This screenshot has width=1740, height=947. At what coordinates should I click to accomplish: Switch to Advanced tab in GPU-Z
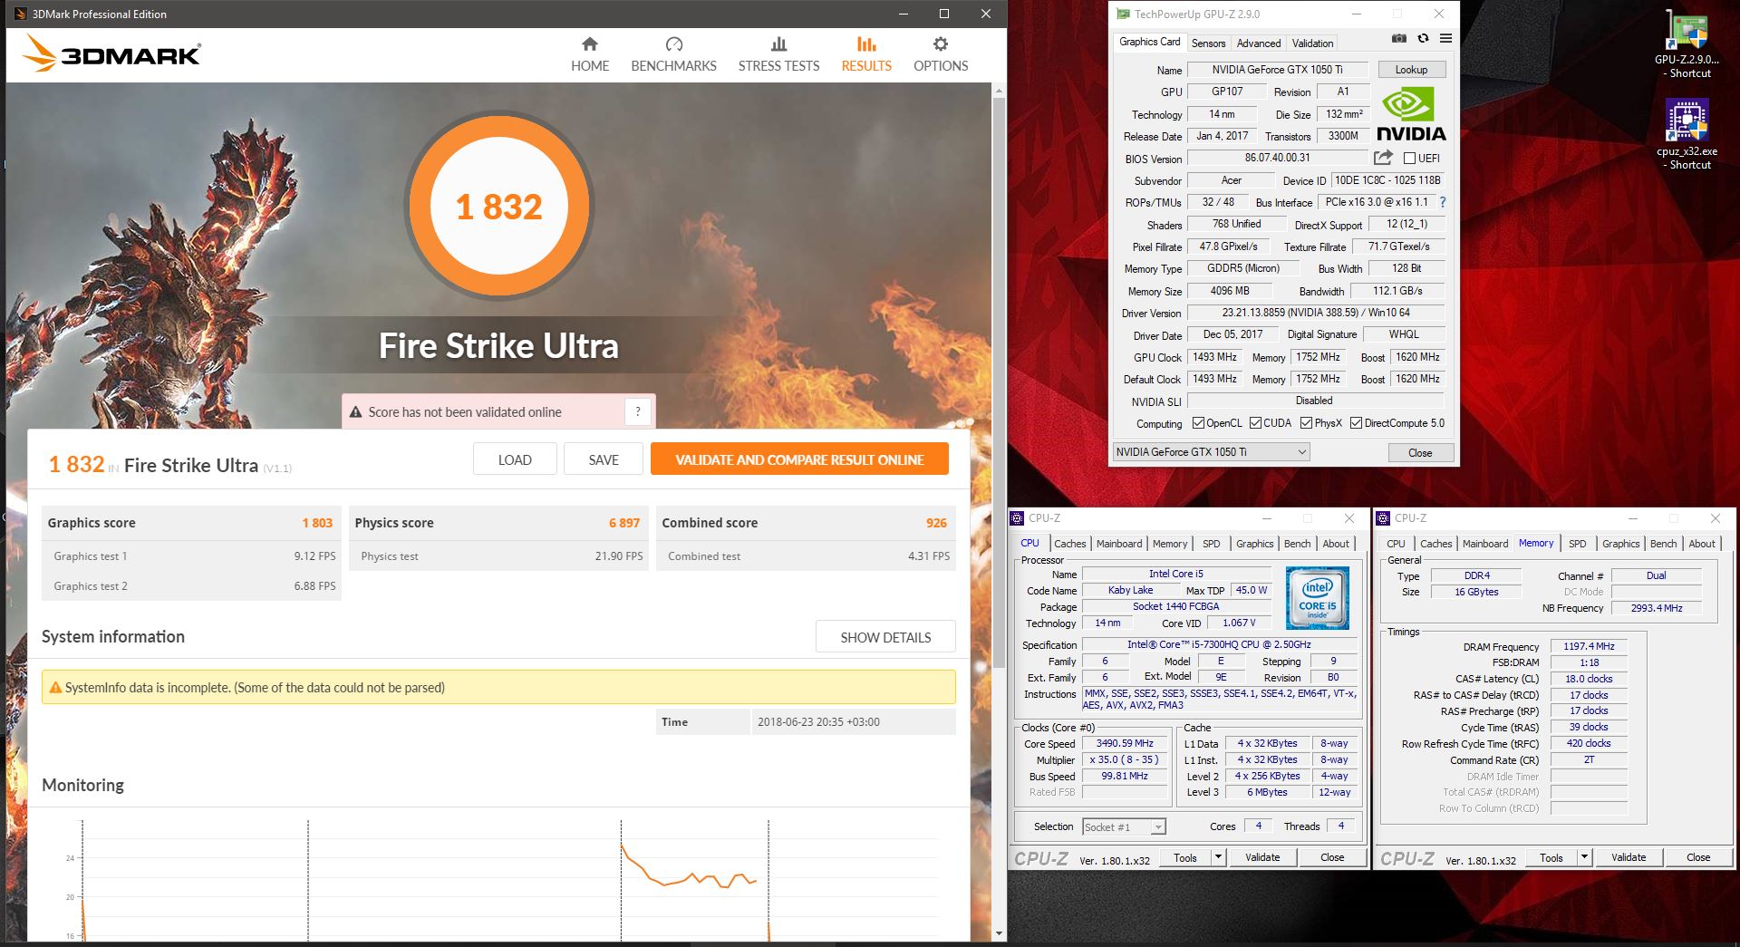[1259, 43]
